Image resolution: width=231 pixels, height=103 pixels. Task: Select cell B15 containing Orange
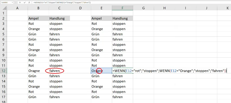pyautogui.click(x=38, y=86)
